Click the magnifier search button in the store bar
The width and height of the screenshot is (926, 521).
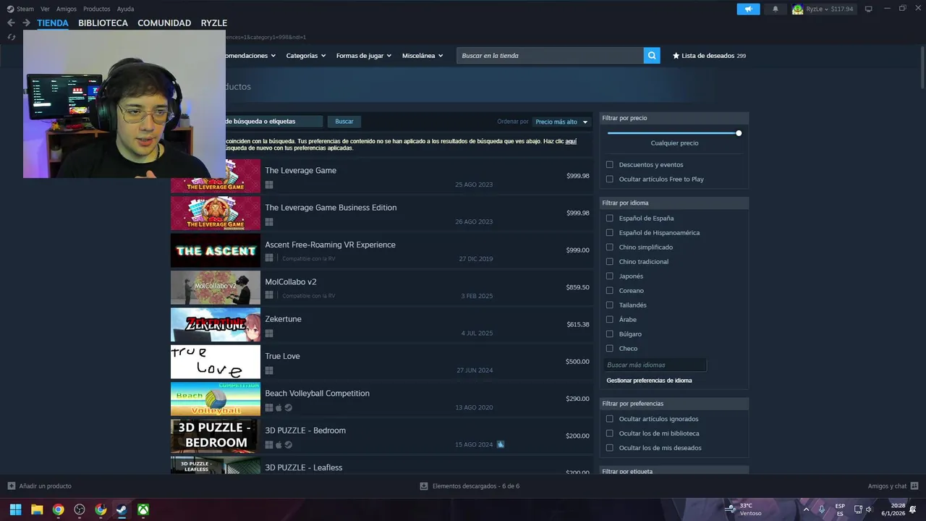(652, 56)
